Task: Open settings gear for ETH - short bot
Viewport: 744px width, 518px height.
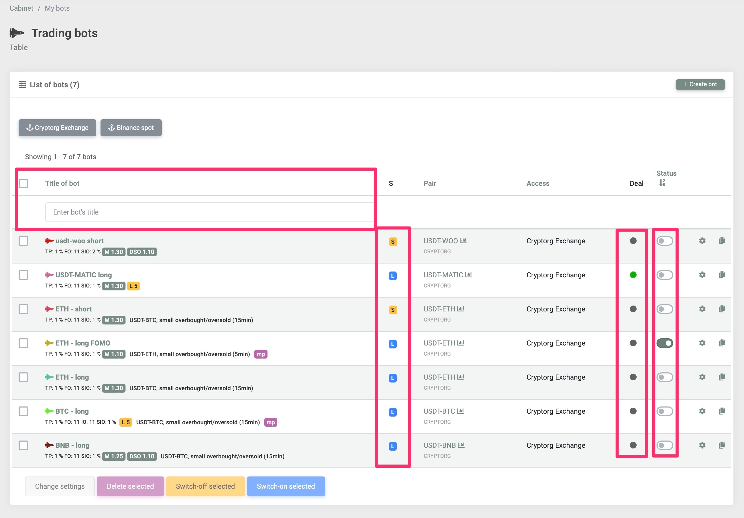Action: [x=702, y=309]
